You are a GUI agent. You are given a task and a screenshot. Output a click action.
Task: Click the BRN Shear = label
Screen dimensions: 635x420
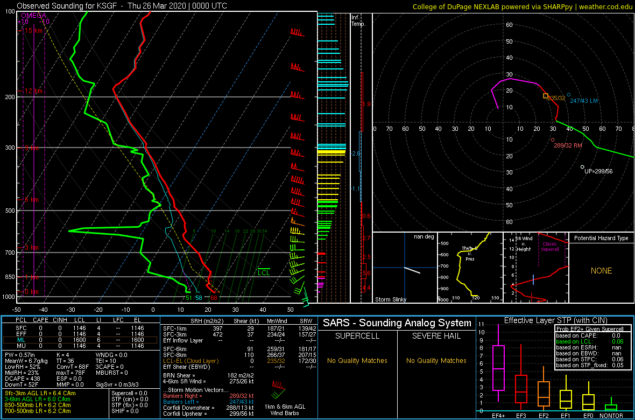point(179,375)
